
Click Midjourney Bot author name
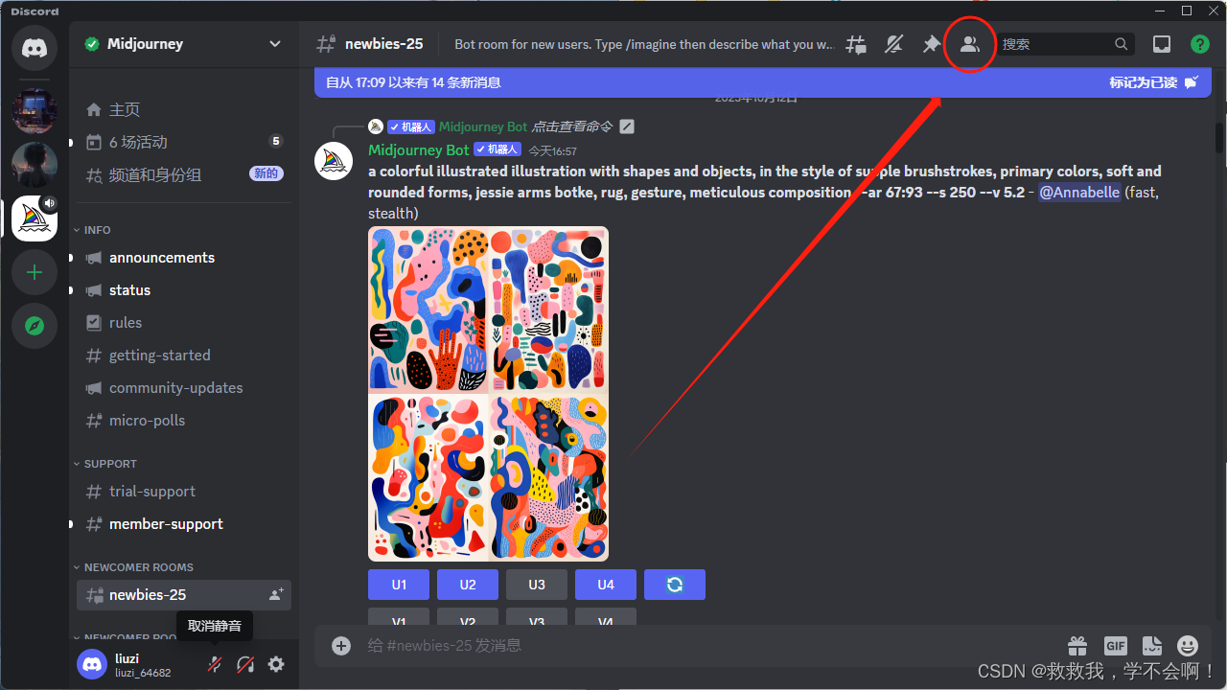coord(419,150)
